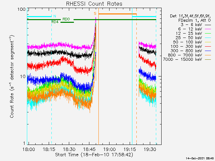Click the '300 - 800 keV' legend label
This screenshot has height=161, width=215.
point(186,51)
